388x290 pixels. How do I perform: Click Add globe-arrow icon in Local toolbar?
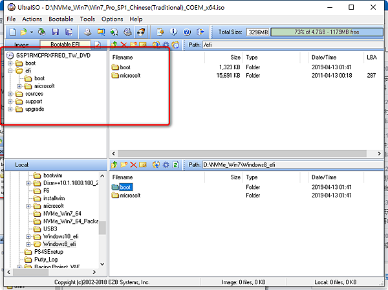point(156,164)
